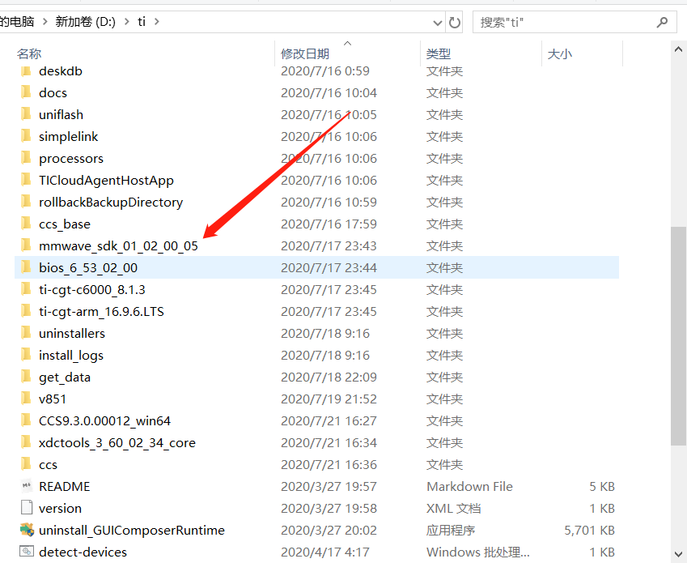This screenshot has width=687, height=563.
Task: Click the 2020/7/21 16:36 date cell
Action: tap(329, 465)
